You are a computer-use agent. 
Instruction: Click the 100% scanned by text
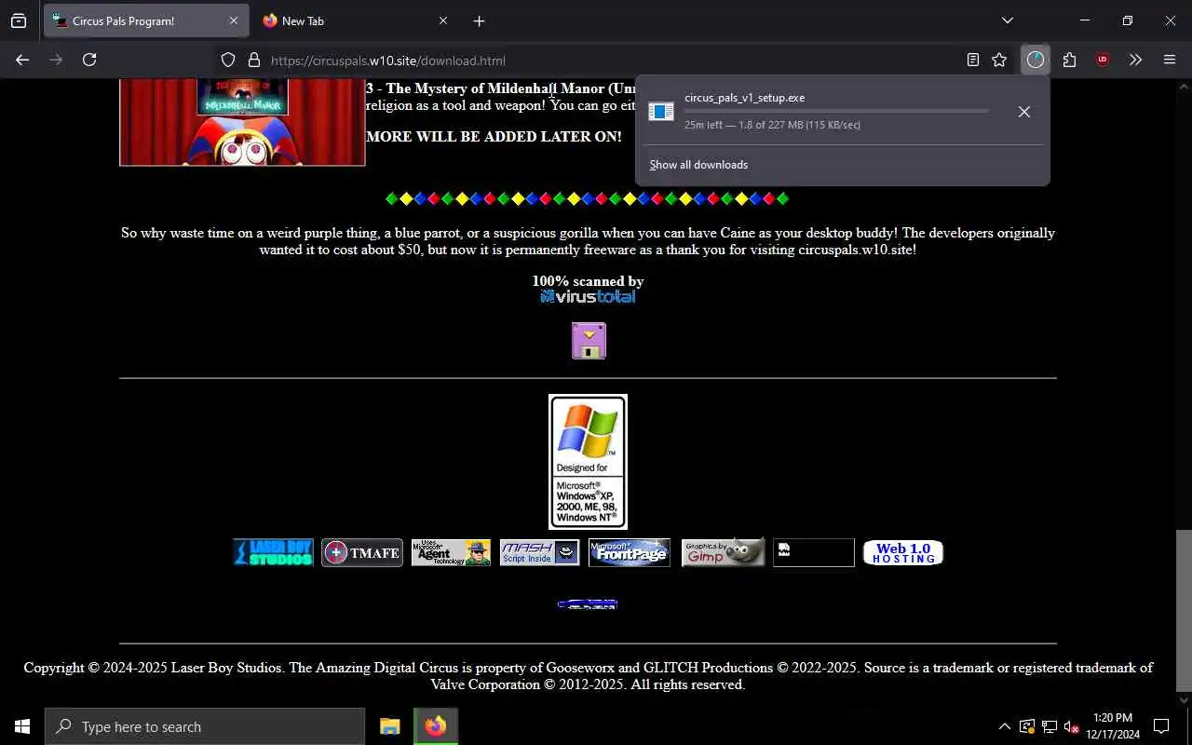pyautogui.click(x=588, y=281)
